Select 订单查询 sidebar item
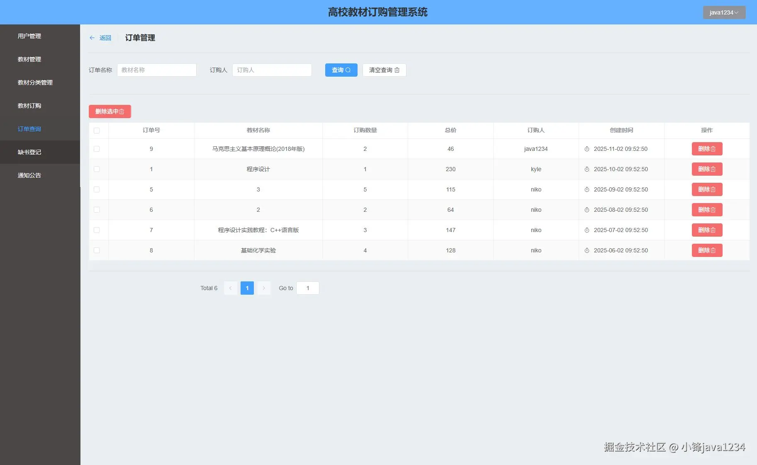The image size is (757, 465). [x=40, y=129]
